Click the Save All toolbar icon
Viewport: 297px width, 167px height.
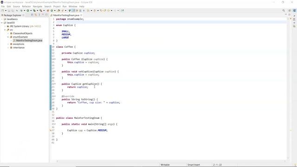pyautogui.click(x=13, y=11)
